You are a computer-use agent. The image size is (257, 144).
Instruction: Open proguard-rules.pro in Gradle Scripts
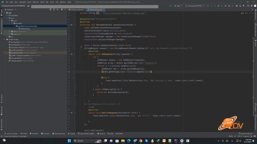click(x=26, y=47)
